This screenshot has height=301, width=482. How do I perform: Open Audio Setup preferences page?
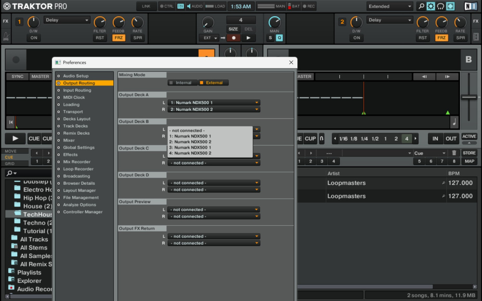coord(76,76)
